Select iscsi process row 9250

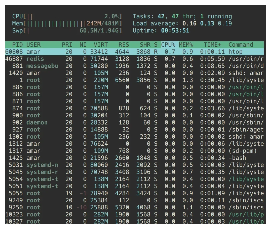[134, 207]
